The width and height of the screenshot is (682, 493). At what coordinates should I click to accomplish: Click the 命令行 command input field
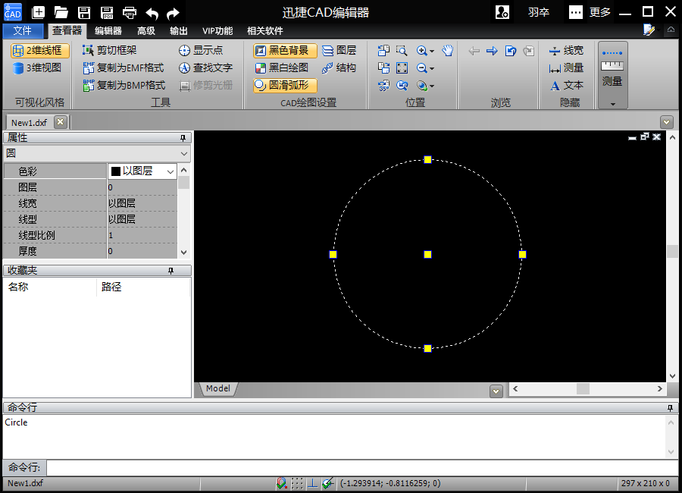(362, 468)
